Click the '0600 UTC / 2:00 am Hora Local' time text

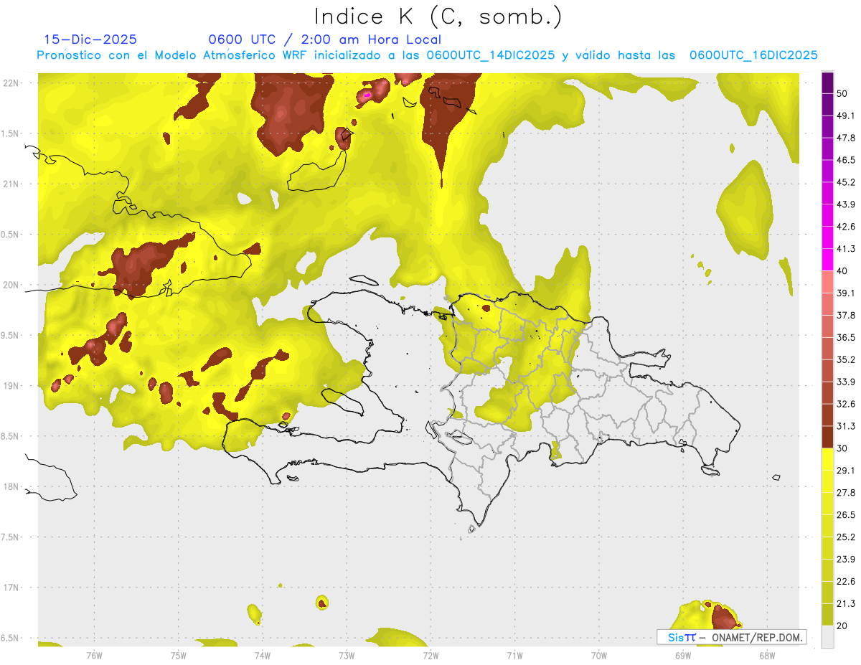(324, 39)
